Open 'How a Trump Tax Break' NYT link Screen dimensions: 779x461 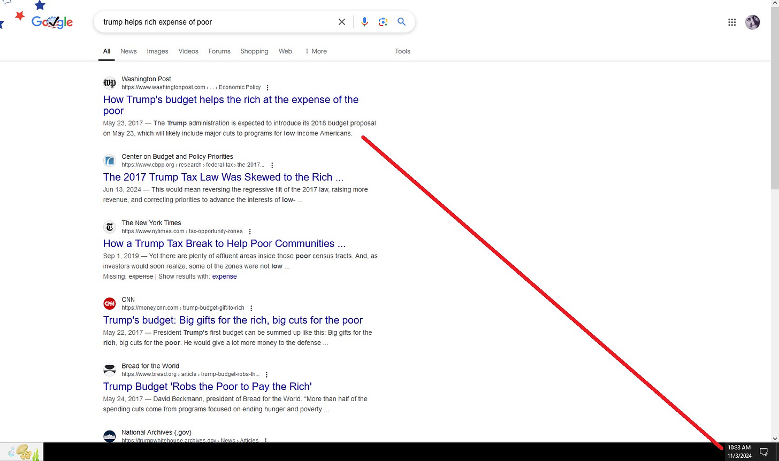pos(224,243)
